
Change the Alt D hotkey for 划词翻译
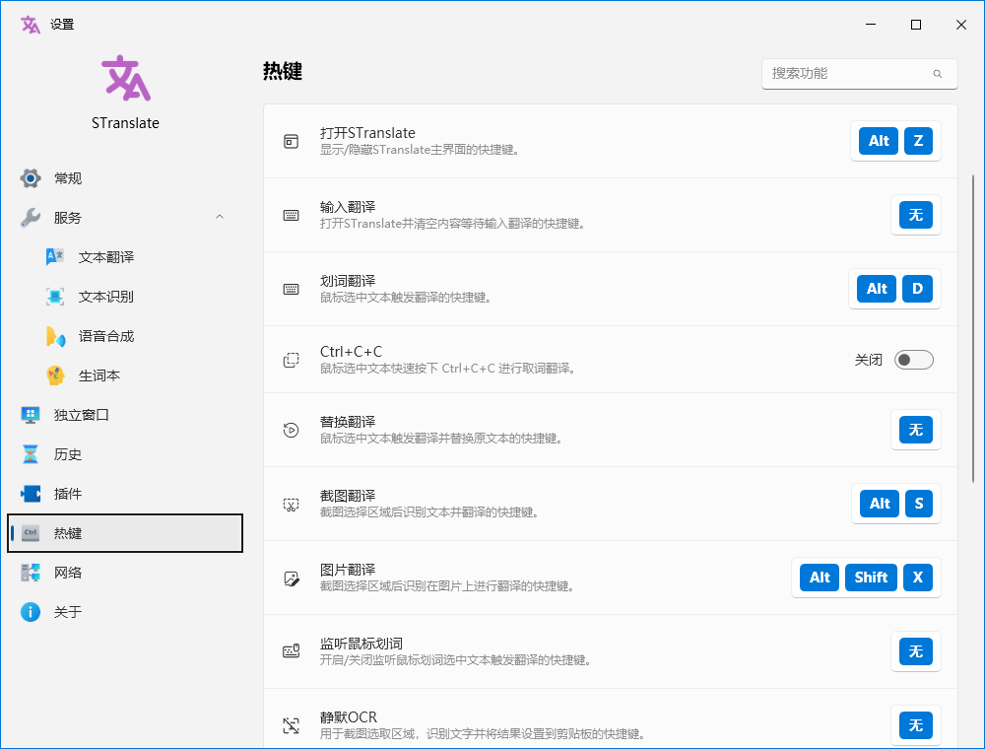click(x=894, y=289)
